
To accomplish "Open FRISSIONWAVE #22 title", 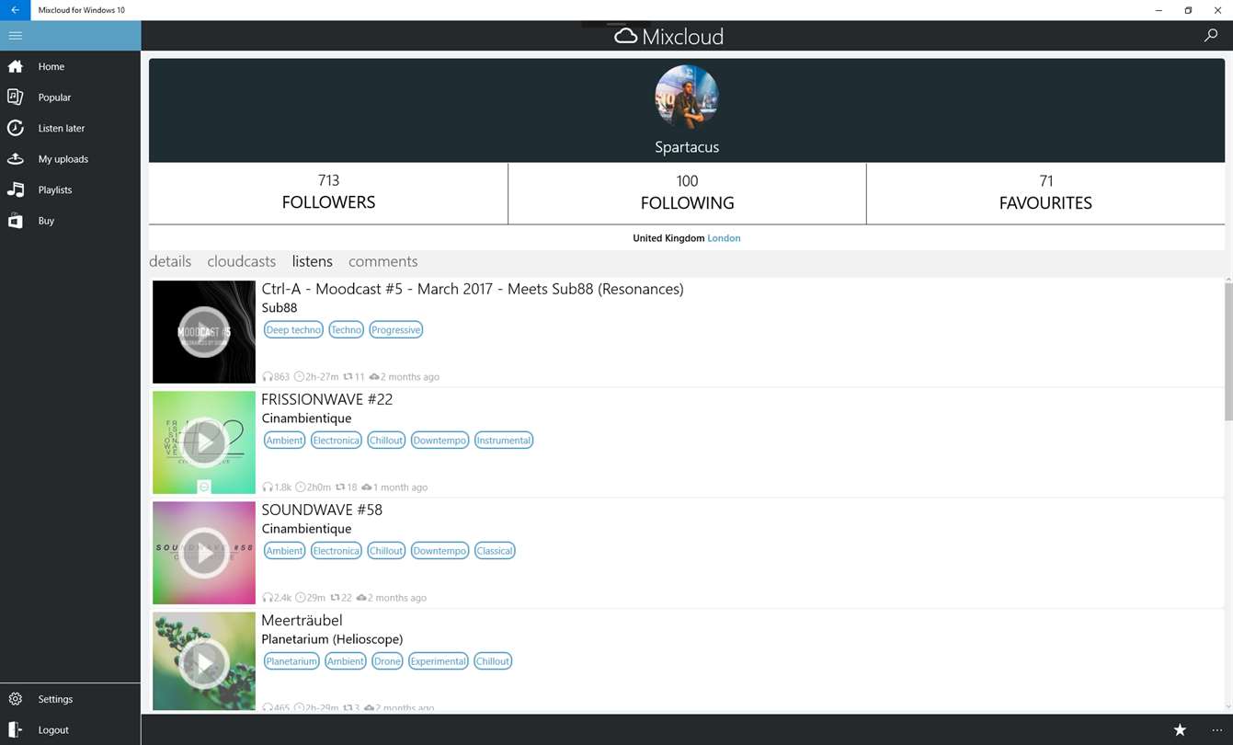I will pyautogui.click(x=327, y=399).
